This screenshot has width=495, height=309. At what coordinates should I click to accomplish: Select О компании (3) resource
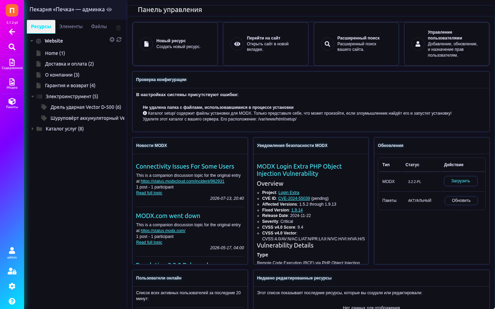62,75
